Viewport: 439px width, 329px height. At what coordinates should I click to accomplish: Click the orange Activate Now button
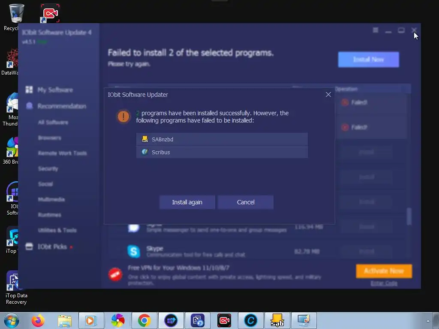(384, 271)
